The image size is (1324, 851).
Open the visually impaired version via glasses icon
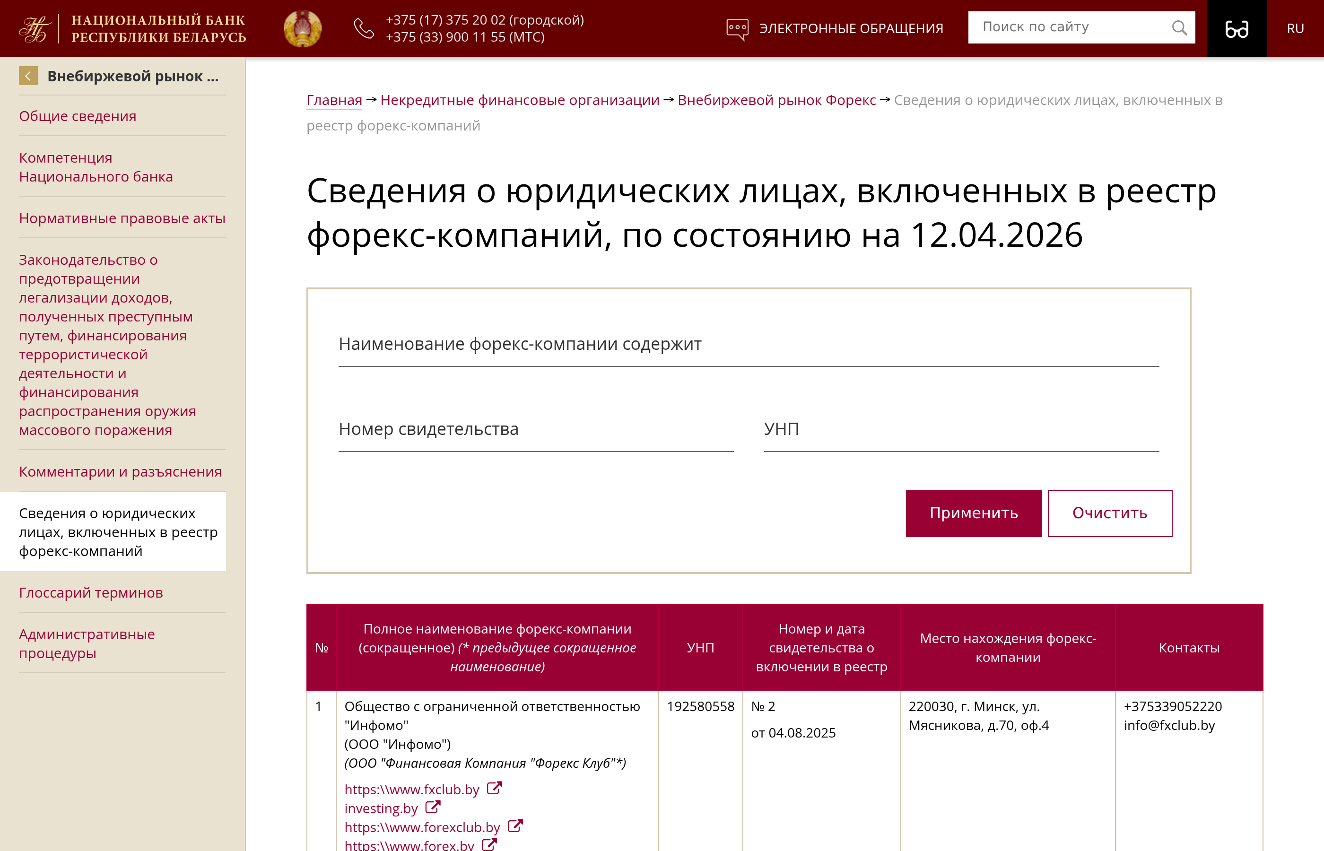pos(1237,28)
